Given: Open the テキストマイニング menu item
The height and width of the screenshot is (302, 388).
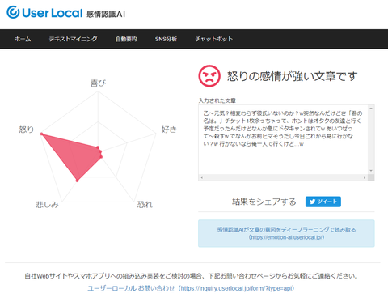Looking at the screenshot, I should [73, 39].
